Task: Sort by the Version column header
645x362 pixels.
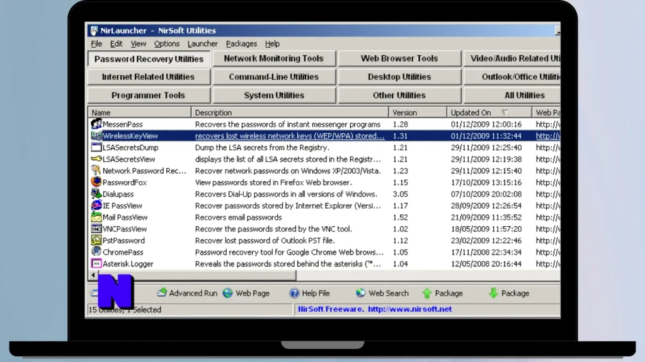Action: (418, 112)
